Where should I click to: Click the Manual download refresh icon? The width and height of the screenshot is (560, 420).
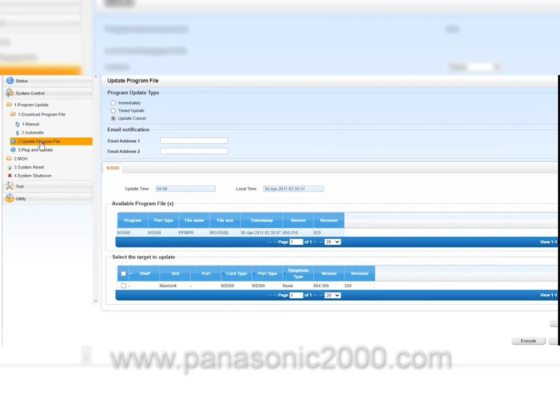(x=17, y=124)
